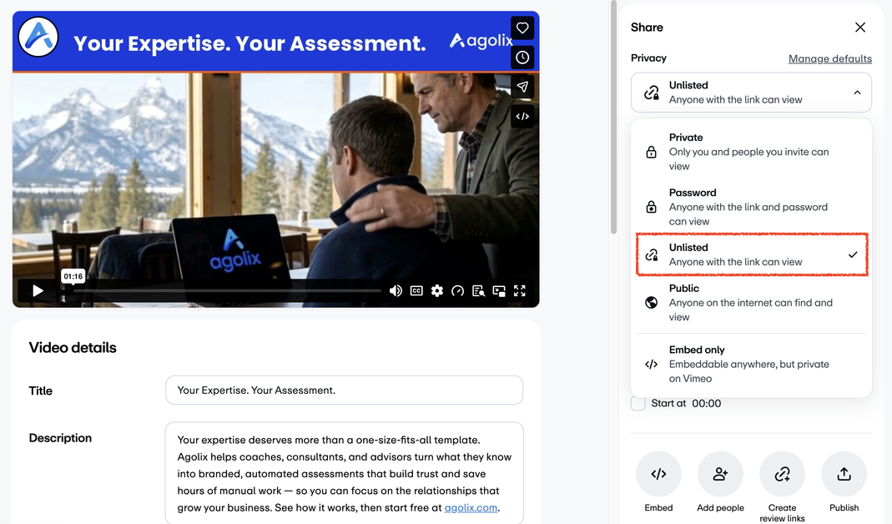
Task: Click the padlock icon beside Private
Action: [x=652, y=152]
